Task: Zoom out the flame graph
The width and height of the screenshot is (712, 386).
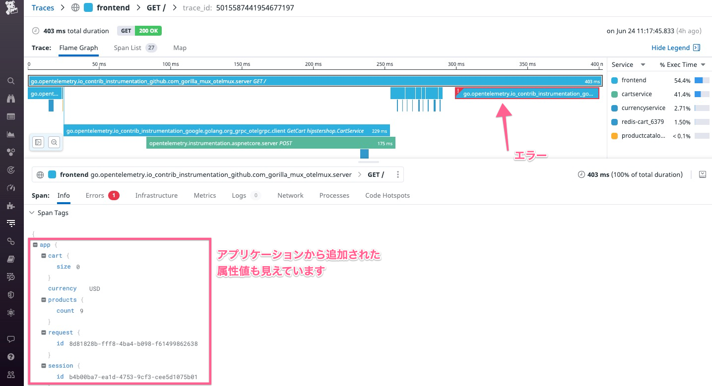Action: [x=54, y=142]
